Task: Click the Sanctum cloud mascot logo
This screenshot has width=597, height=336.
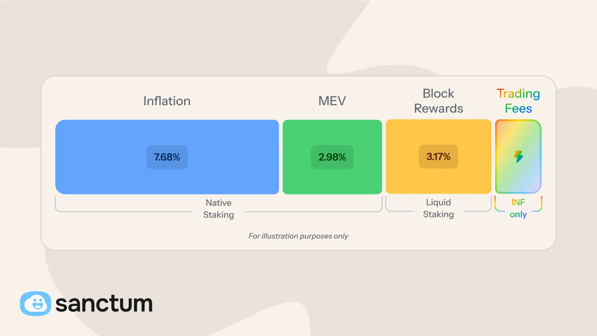Action: pyautogui.click(x=35, y=303)
